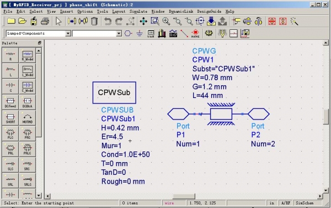
Task: Insert ground symbol from toolbar
Action: (x=140, y=33)
